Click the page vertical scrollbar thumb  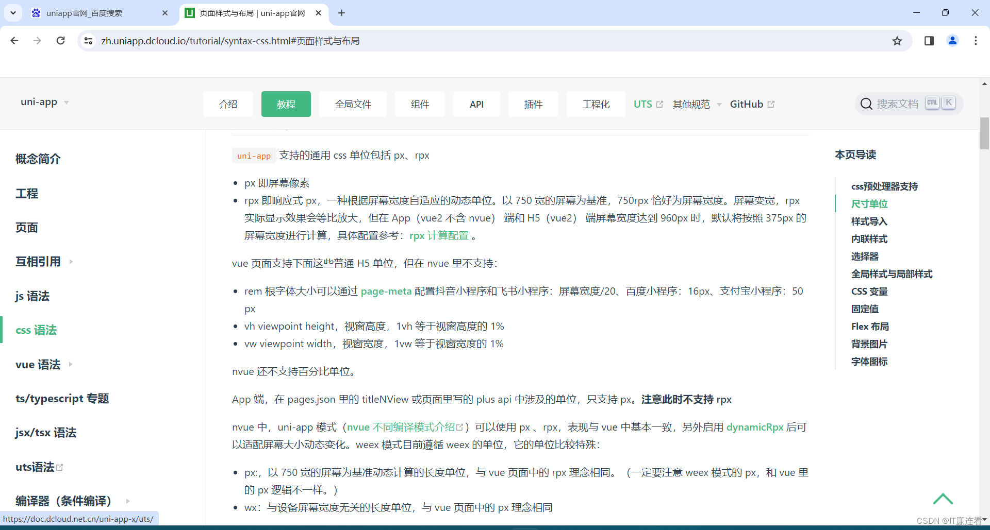click(x=984, y=133)
